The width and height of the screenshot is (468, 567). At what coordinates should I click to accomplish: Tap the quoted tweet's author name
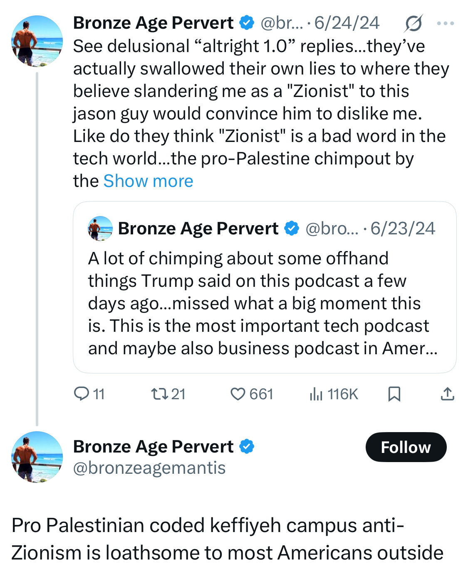198,229
